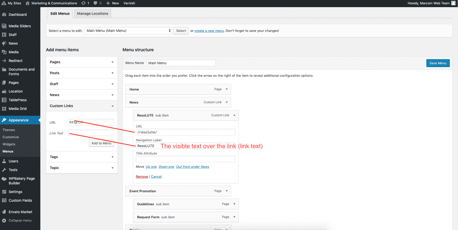Viewport: 458px width, 230px height.
Task: Click the Dashboard icon in sidebar
Action: coord(4,15)
